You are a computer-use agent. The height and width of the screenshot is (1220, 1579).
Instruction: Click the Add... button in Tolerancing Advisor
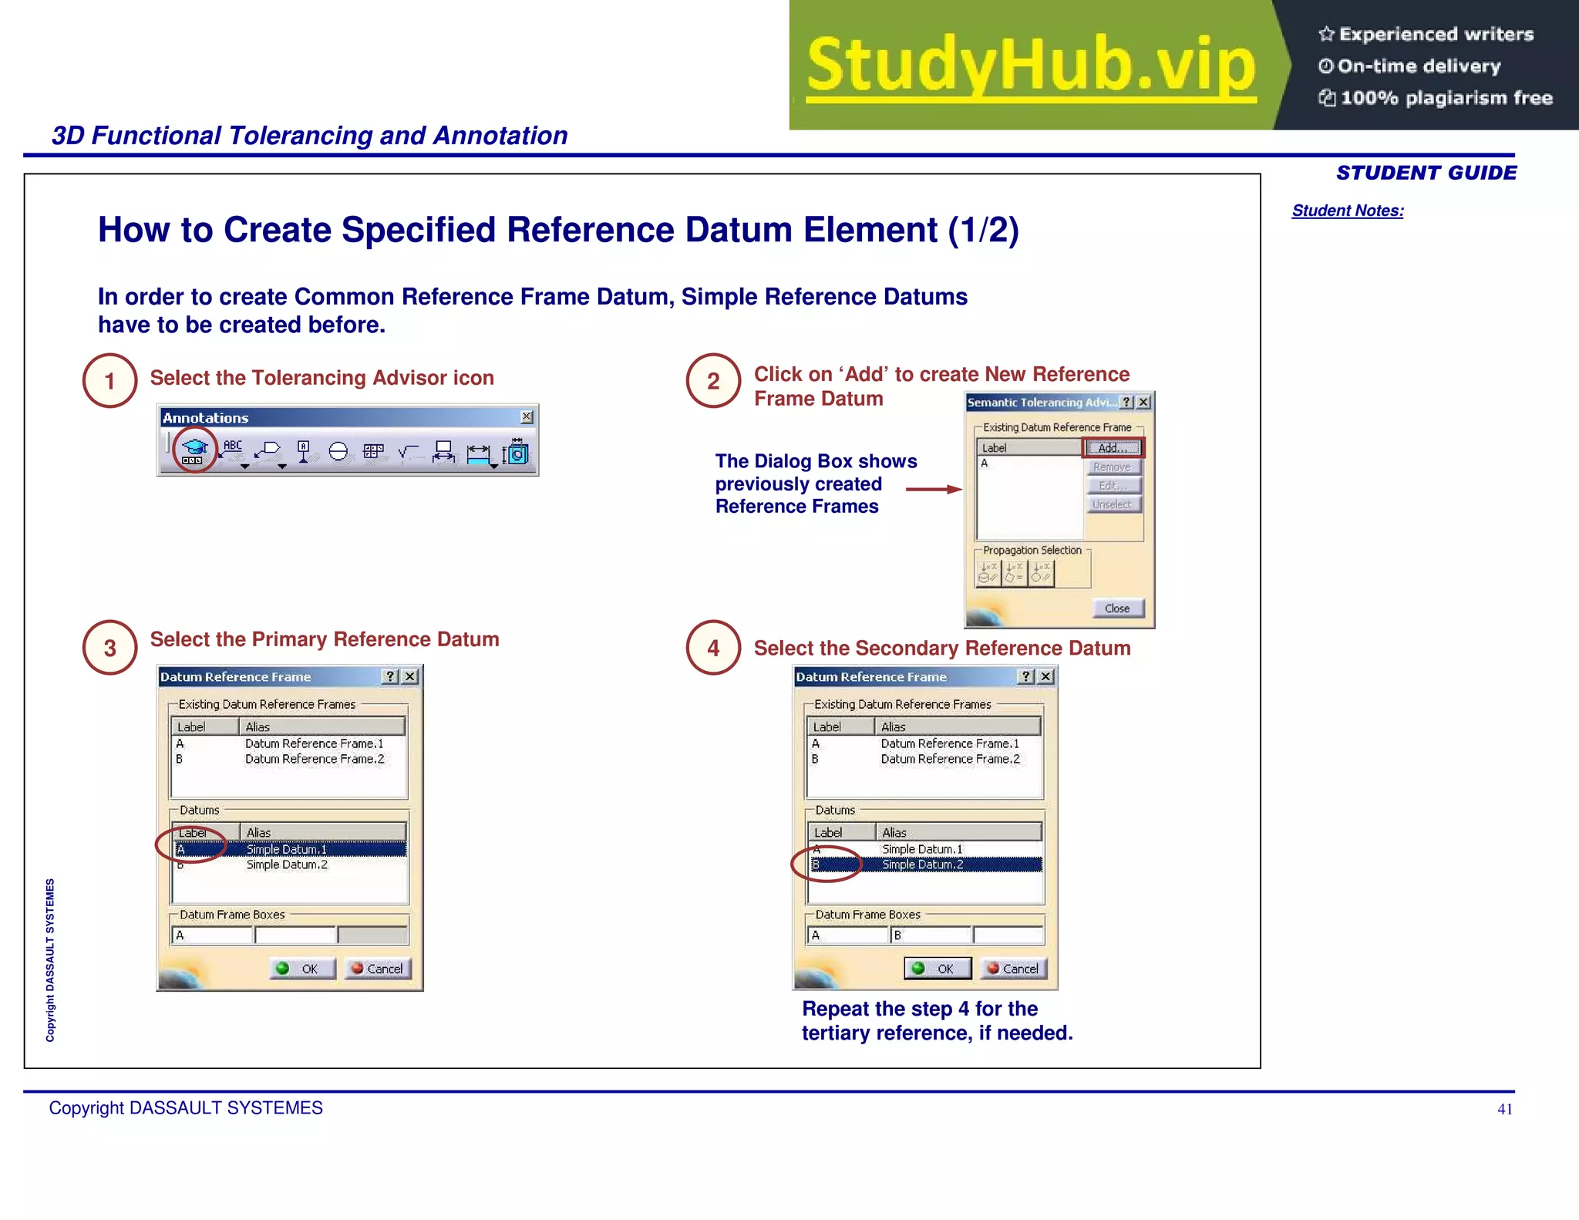[x=1113, y=448]
